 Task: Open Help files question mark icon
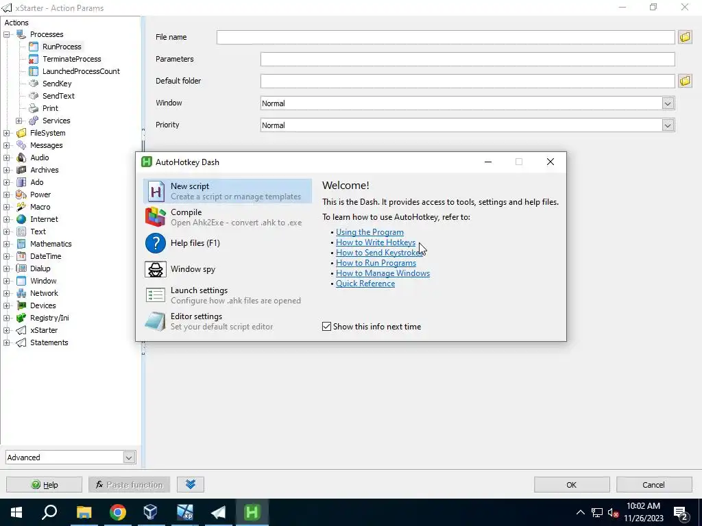click(156, 243)
